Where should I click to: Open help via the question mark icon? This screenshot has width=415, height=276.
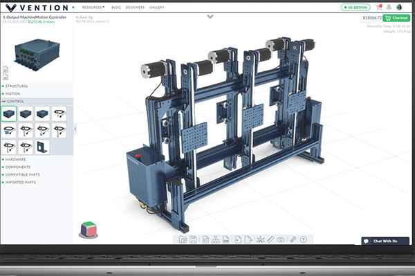304,239
